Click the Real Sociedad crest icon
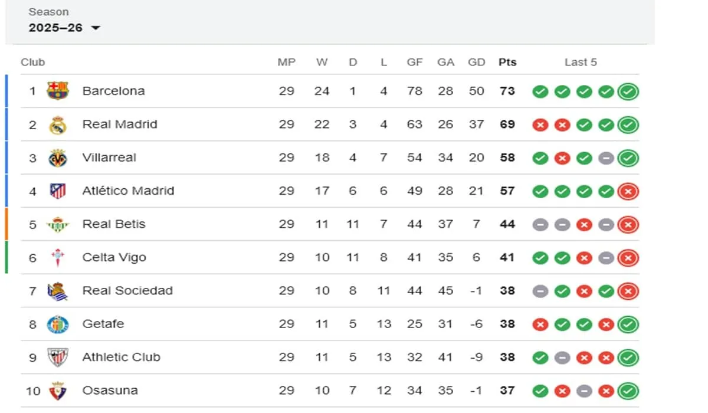Image resolution: width=708 pixels, height=413 pixels. point(58,291)
